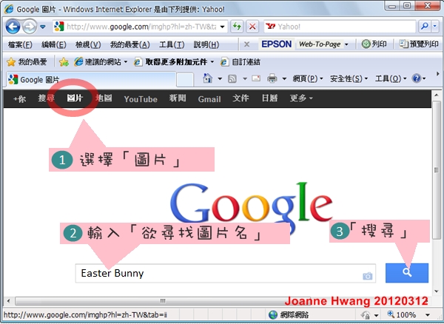Expand the address bar URL history dropdown

click(223, 27)
